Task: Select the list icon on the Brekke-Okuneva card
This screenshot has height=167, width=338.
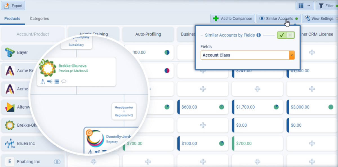Action: pos(57,81)
